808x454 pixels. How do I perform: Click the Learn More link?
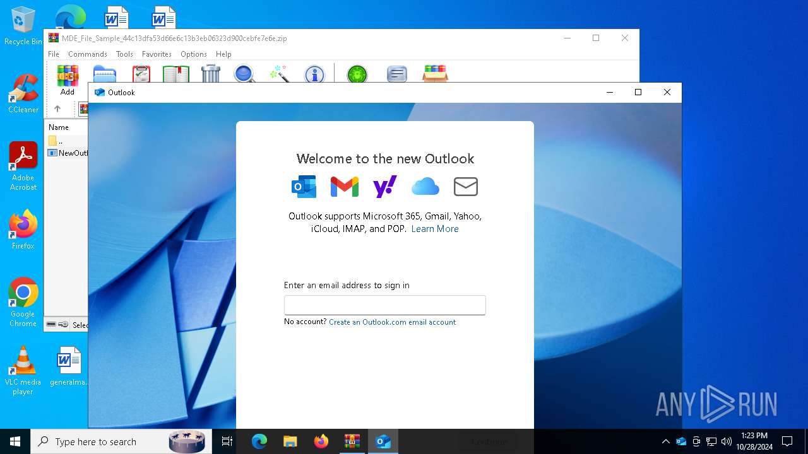[x=435, y=229]
